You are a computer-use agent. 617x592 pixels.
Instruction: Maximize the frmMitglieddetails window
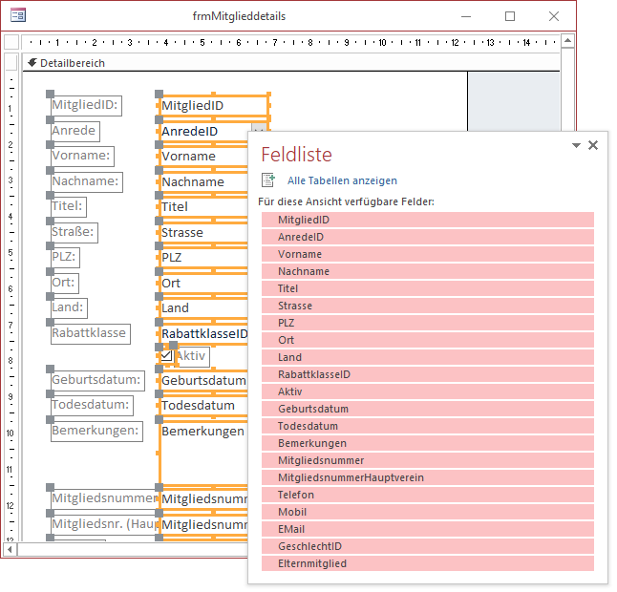tap(510, 16)
